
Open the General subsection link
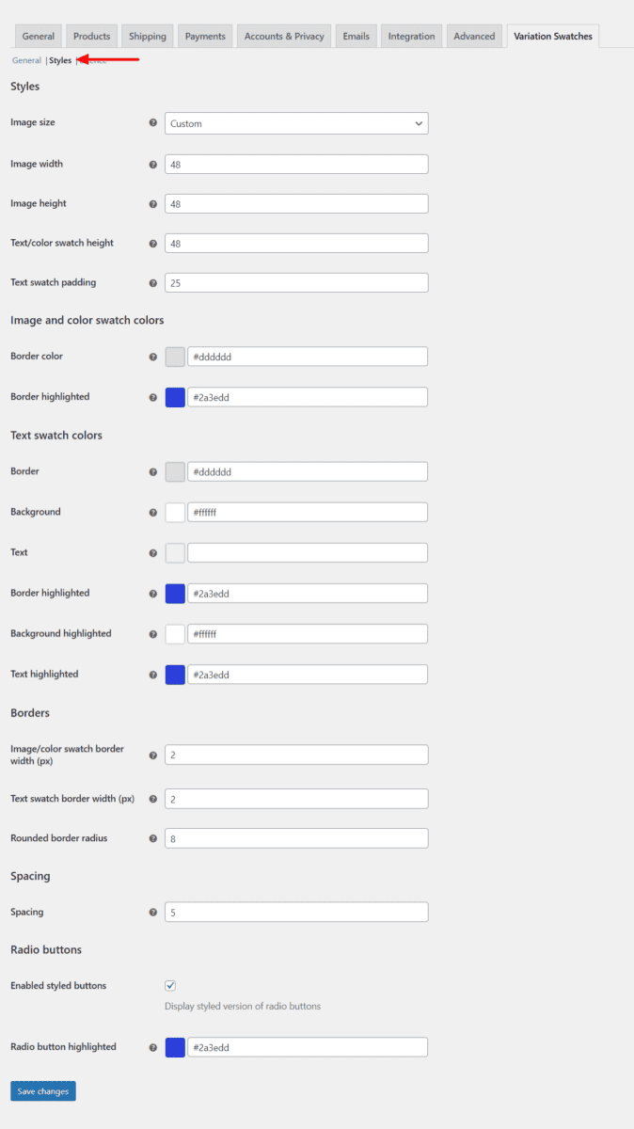26,59
